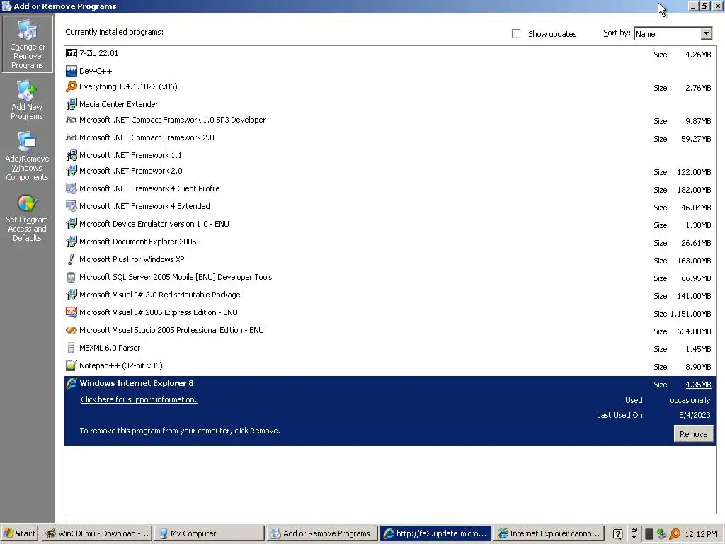Select Microsoft Plus! for Windows XP entry

tap(390, 259)
